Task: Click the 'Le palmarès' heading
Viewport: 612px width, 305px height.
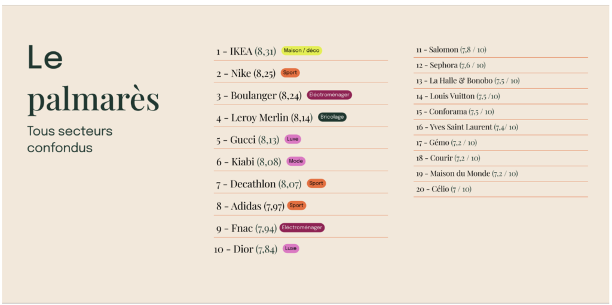Action: (x=93, y=79)
